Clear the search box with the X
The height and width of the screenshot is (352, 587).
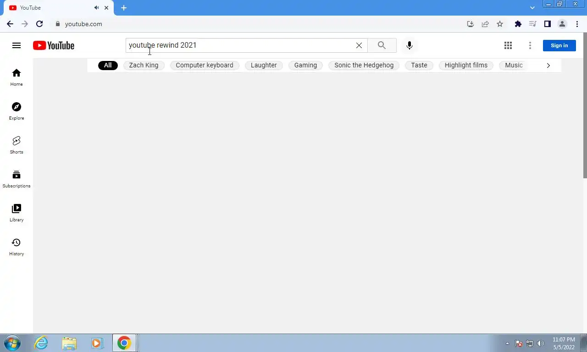(359, 45)
